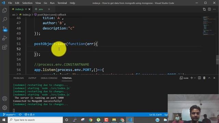
Task: Click the editor vertical scrollbar
Action: [218, 59]
